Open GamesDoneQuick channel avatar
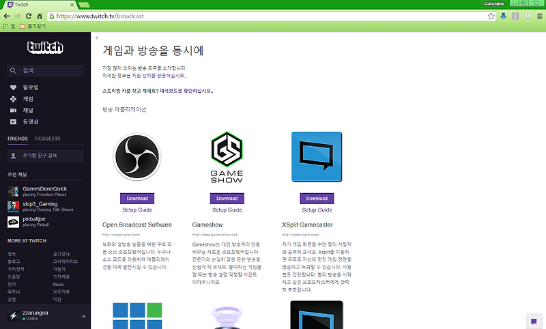This screenshot has width=546, height=329. coord(13,192)
